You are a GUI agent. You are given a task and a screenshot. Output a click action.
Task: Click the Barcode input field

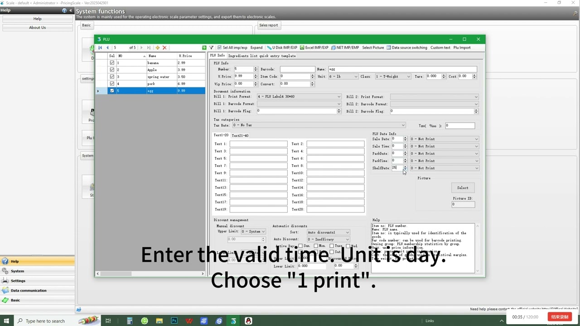click(297, 69)
